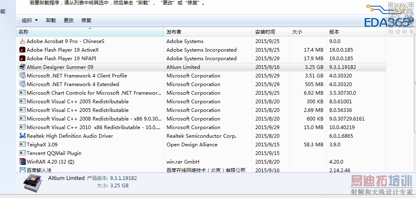Viewport: 416px width, 198px height.
Task: Click the 更改 change button
Action: pyautogui.click(x=69, y=20)
